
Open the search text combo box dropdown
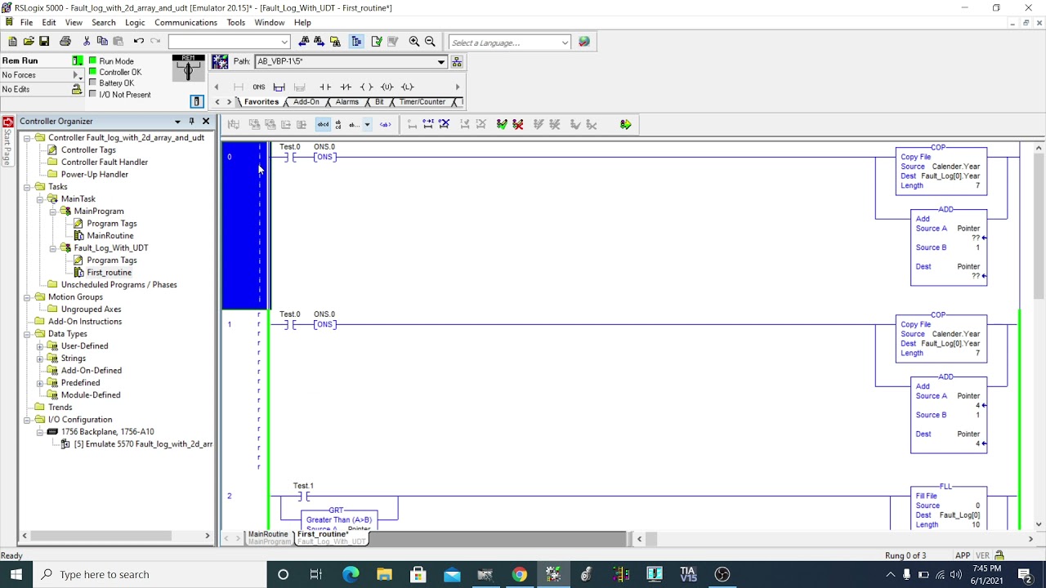click(x=284, y=42)
